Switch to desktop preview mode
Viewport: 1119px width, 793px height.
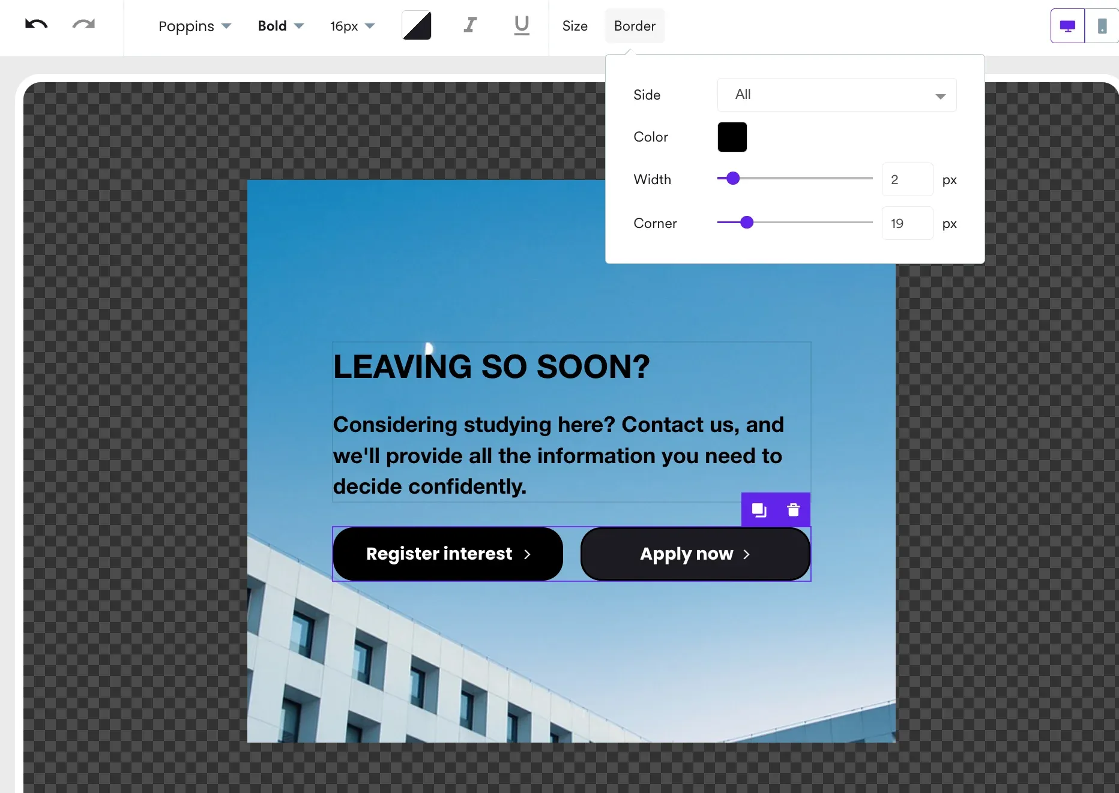[x=1067, y=26]
